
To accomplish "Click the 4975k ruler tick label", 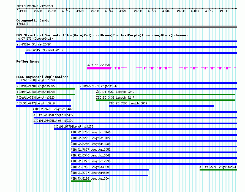I will [x=123, y=11].
